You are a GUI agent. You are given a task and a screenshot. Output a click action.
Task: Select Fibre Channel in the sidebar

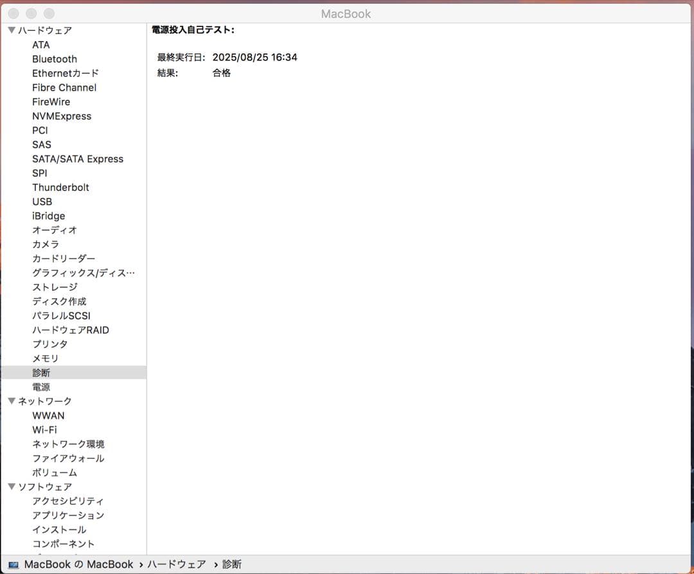[64, 87]
